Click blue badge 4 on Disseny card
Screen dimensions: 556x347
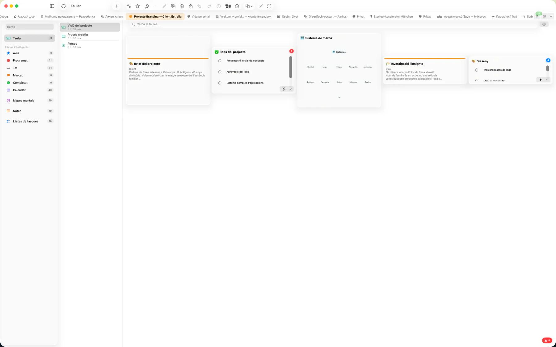tap(548, 60)
